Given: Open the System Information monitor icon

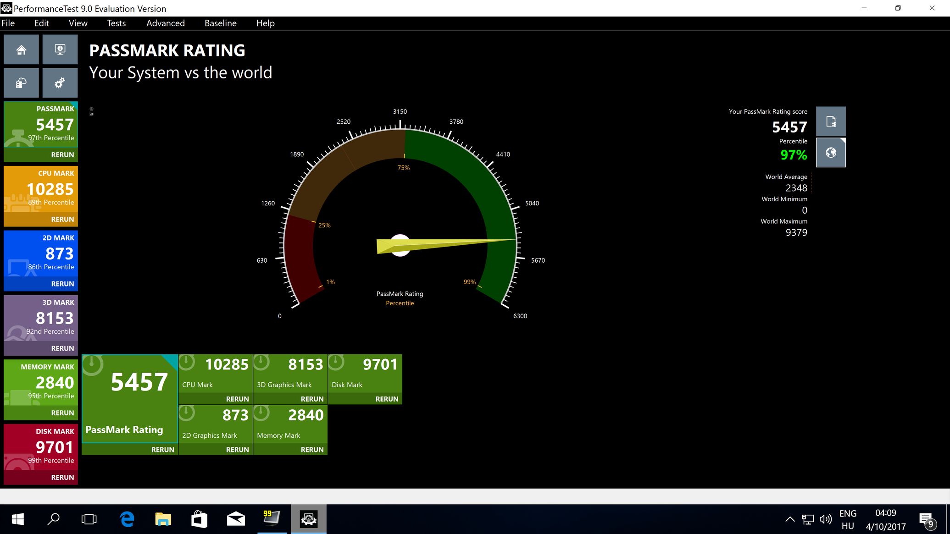Looking at the screenshot, I should (60, 50).
